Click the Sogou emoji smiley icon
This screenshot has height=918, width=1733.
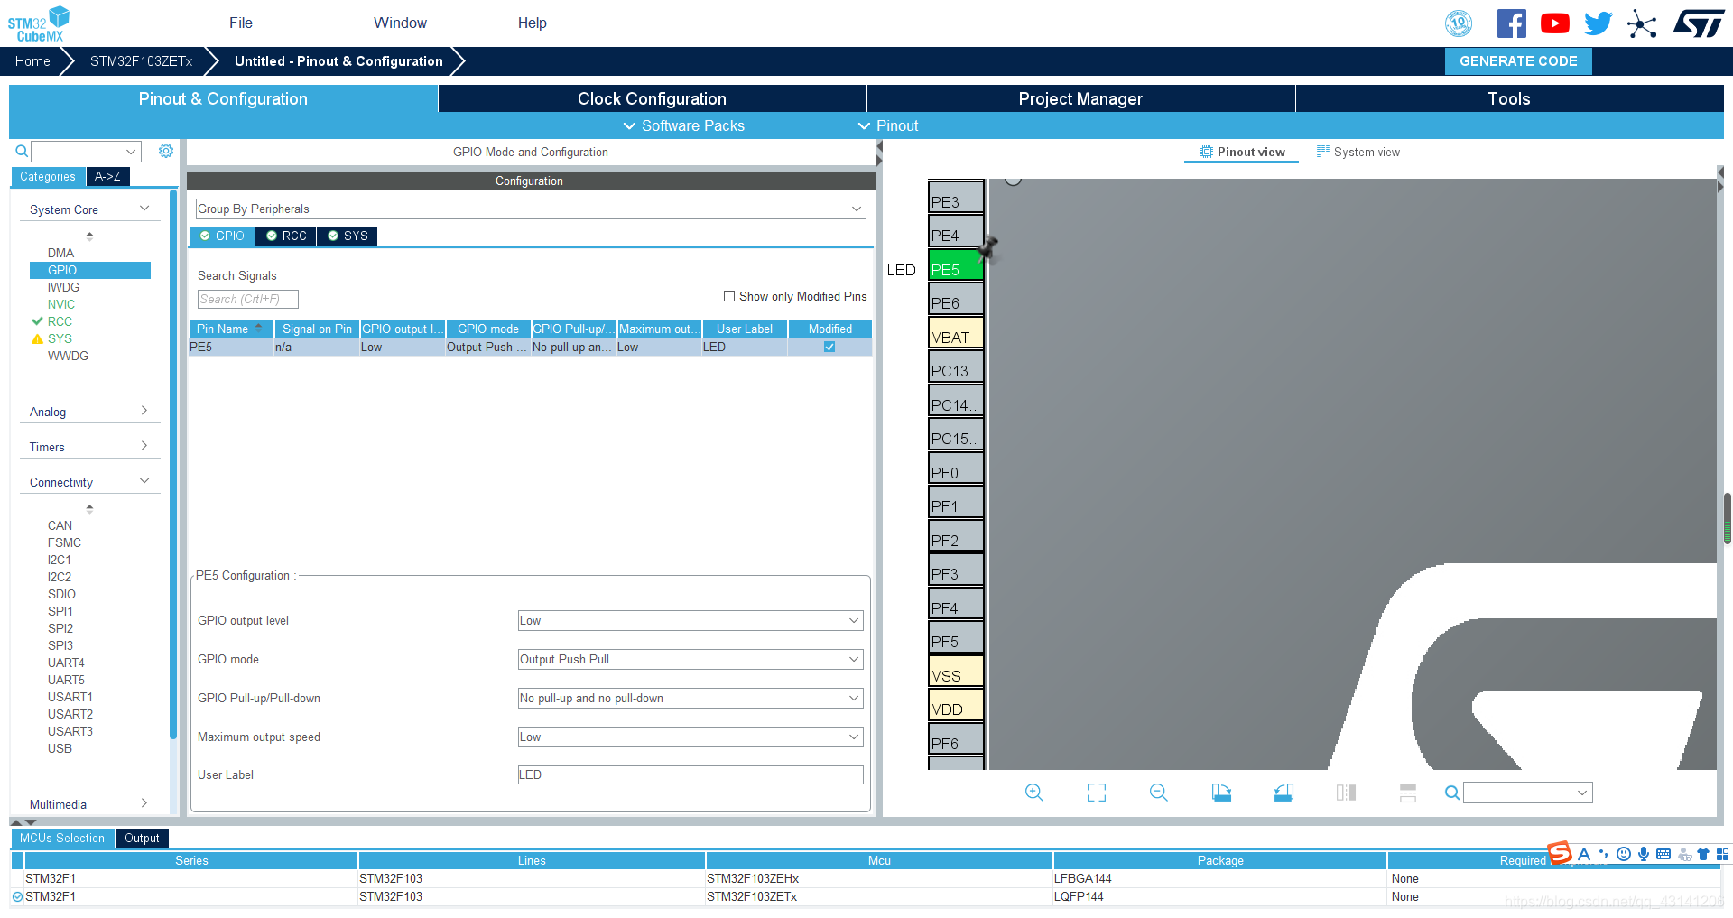pyautogui.click(x=1624, y=854)
